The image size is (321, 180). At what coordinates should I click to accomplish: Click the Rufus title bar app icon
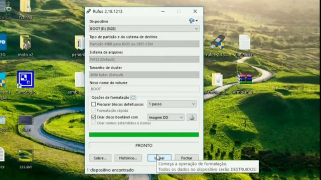pos(89,11)
